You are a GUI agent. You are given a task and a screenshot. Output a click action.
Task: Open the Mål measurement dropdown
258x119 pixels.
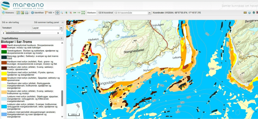pyautogui.click(x=49, y=13)
